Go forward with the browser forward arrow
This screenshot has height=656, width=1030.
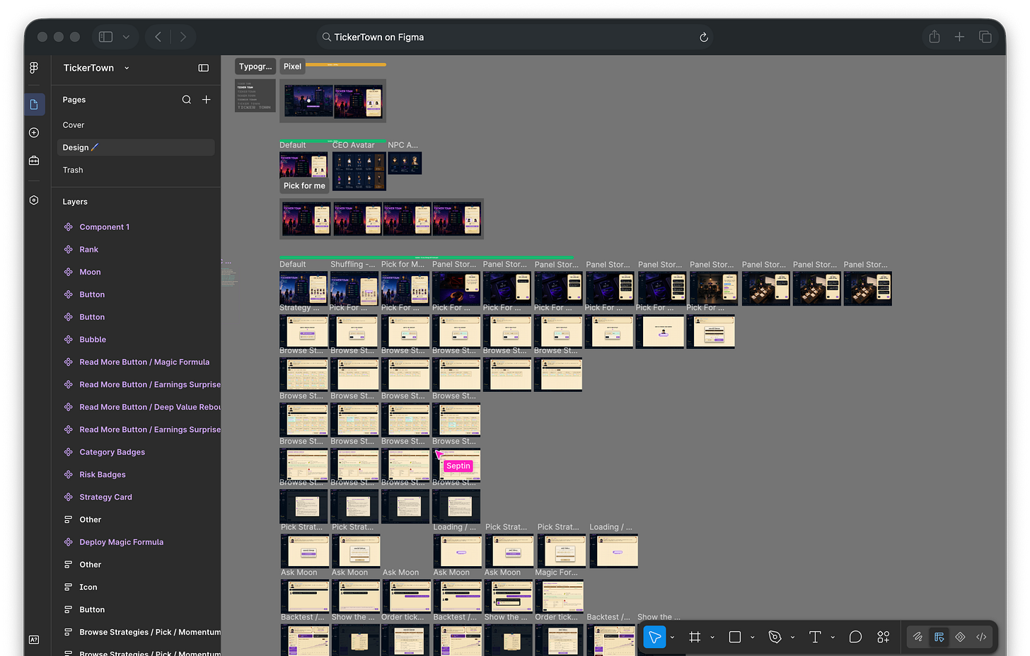(x=183, y=37)
